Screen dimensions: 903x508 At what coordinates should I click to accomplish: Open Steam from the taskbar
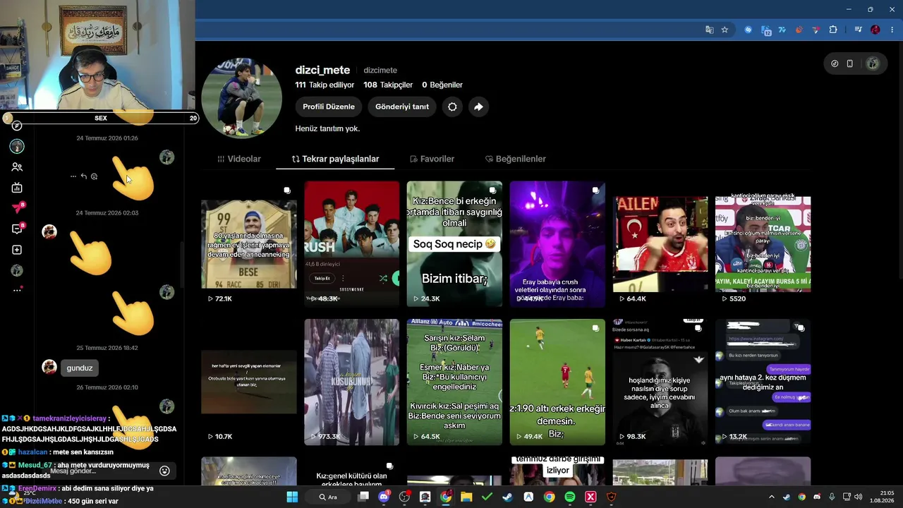point(507,497)
